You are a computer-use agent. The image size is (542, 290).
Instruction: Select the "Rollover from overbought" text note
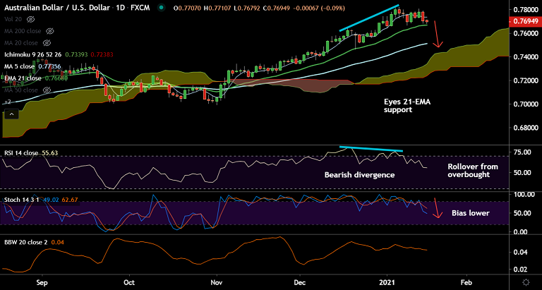coord(473,171)
